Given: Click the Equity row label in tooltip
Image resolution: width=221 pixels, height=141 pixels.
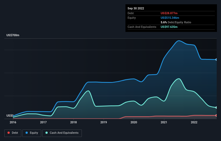Looking at the screenshot, I should [x=132, y=18].
